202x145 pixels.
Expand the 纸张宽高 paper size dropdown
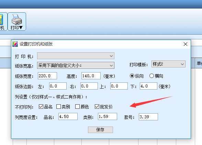point(76,65)
